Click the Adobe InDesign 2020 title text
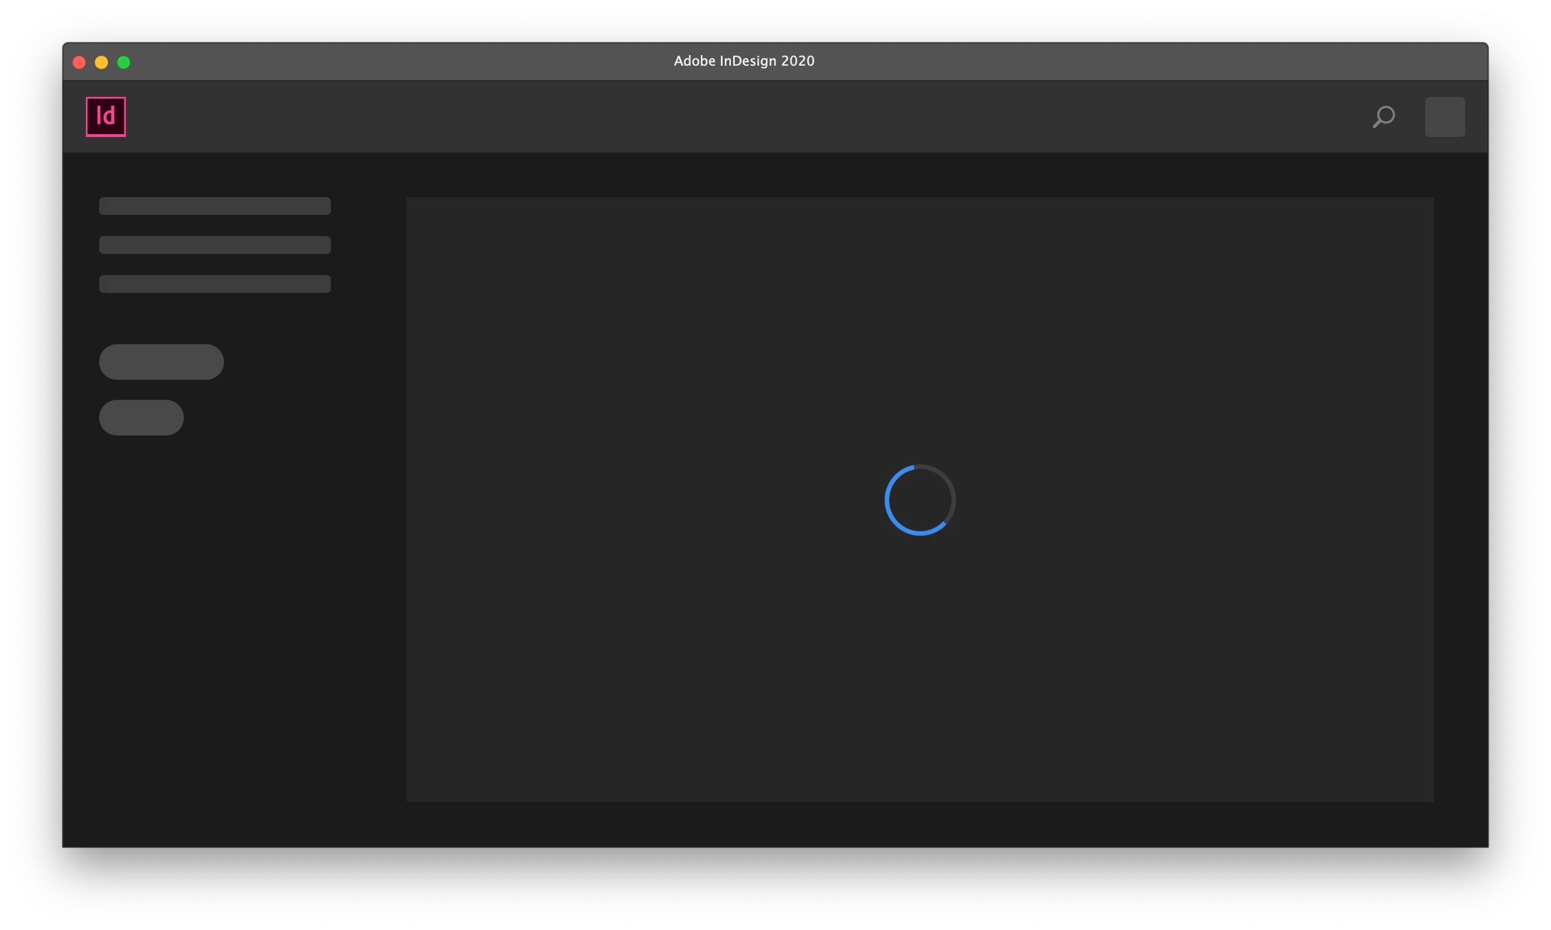The width and height of the screenshot is (1551, 930). 744,61
